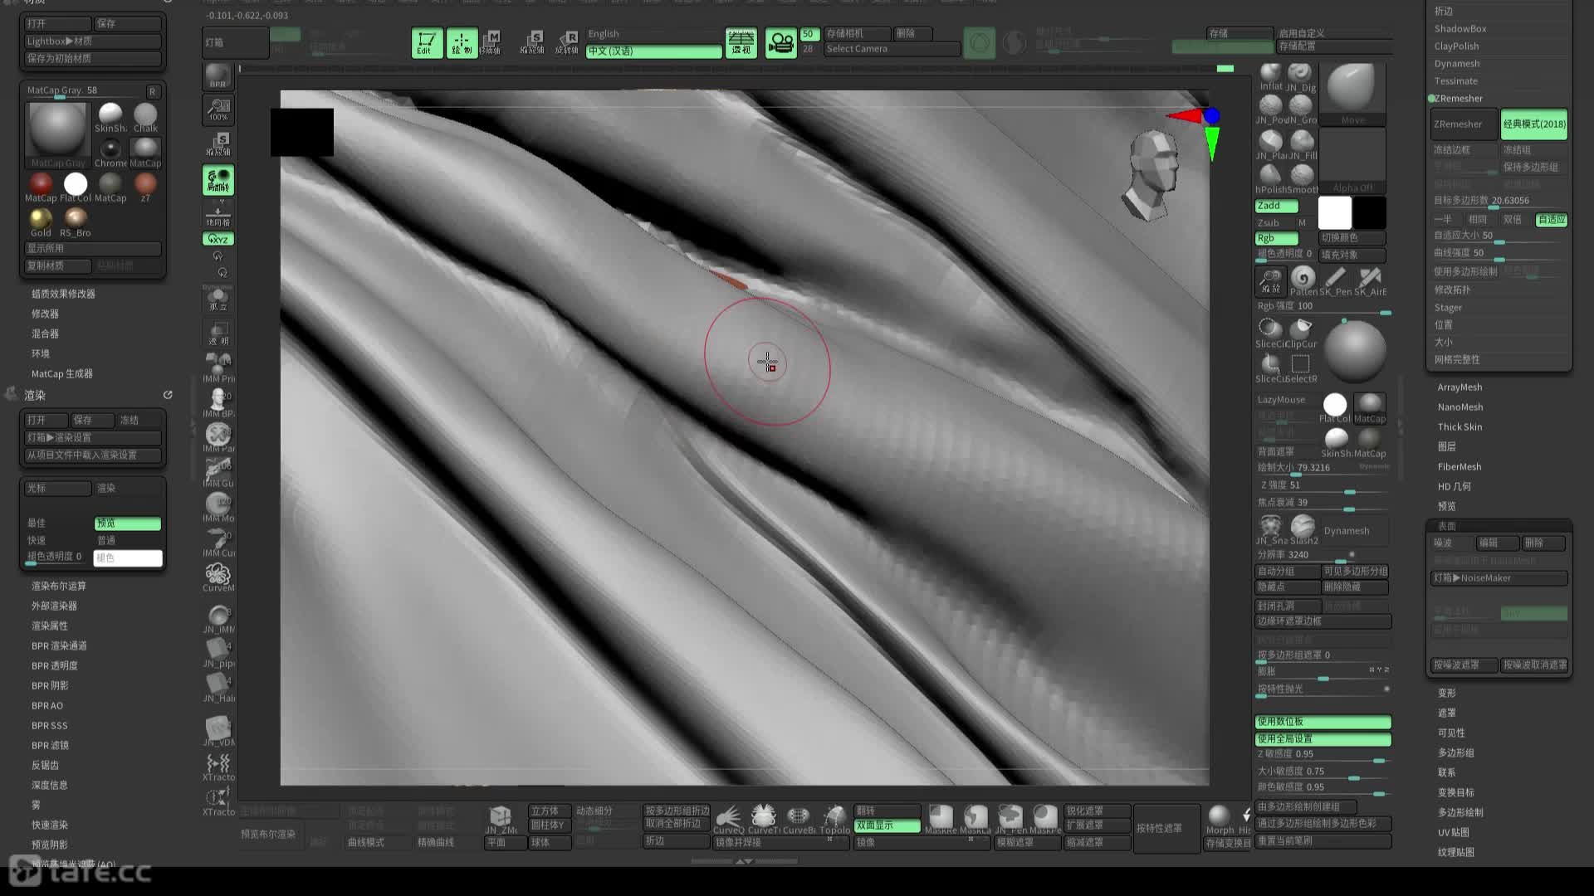Toggle 经典模式(2018) legacy mode
The height and width of the screenshot is (896, 1594).
click(x=1534, y=124)
